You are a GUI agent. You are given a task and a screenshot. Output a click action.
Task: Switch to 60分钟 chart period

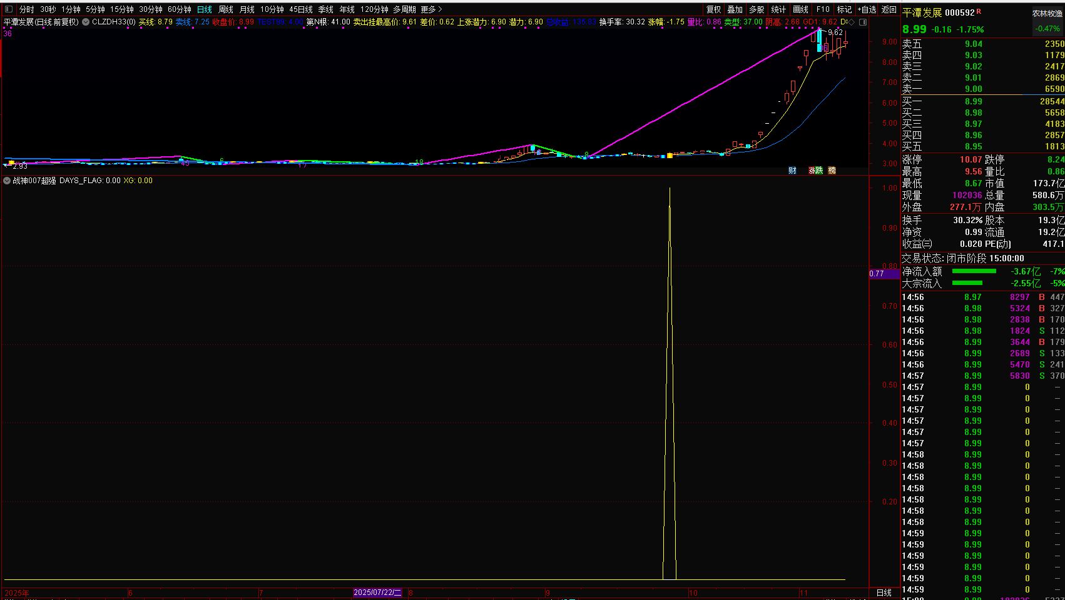pyautogui.click(x=179, y=9)
